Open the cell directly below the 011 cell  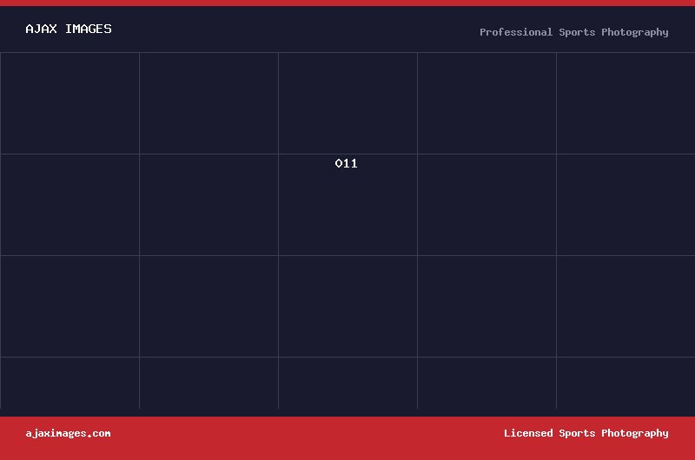coord(348,306)
